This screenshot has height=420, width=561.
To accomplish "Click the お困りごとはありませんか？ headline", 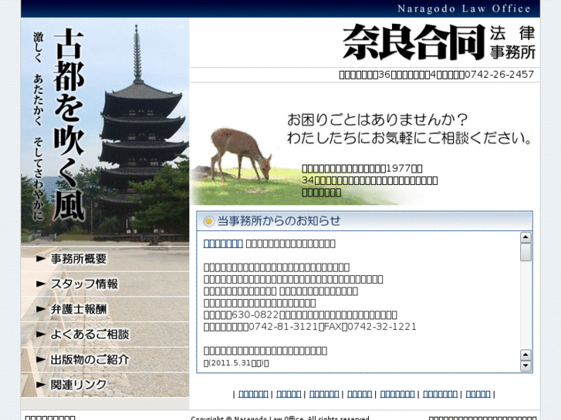I will coord(377,119).
